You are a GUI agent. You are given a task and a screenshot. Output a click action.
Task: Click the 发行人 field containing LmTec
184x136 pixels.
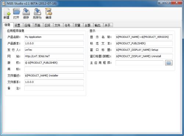(54, 50)
